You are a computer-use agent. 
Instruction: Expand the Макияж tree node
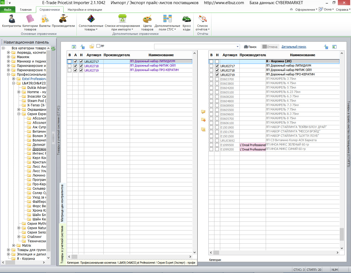coord(8,57)
